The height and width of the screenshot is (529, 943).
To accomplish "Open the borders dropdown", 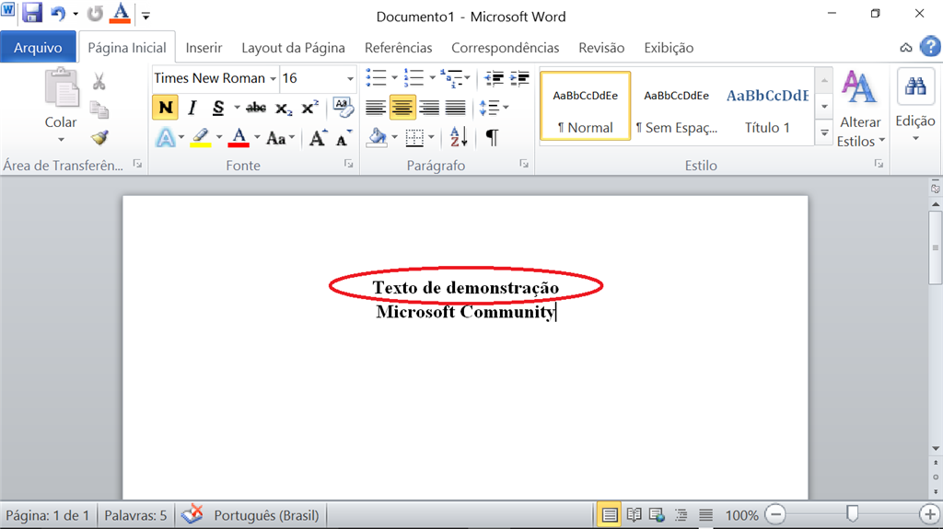I will [432, 138].
